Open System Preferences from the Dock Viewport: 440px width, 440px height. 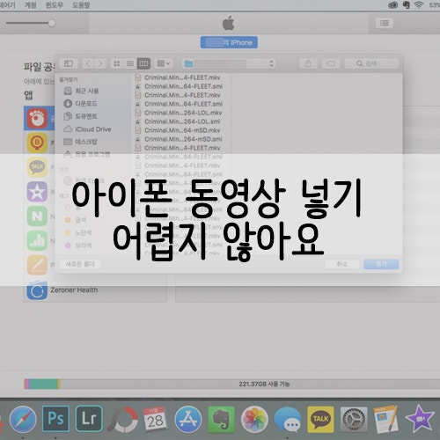click(354, 420)
